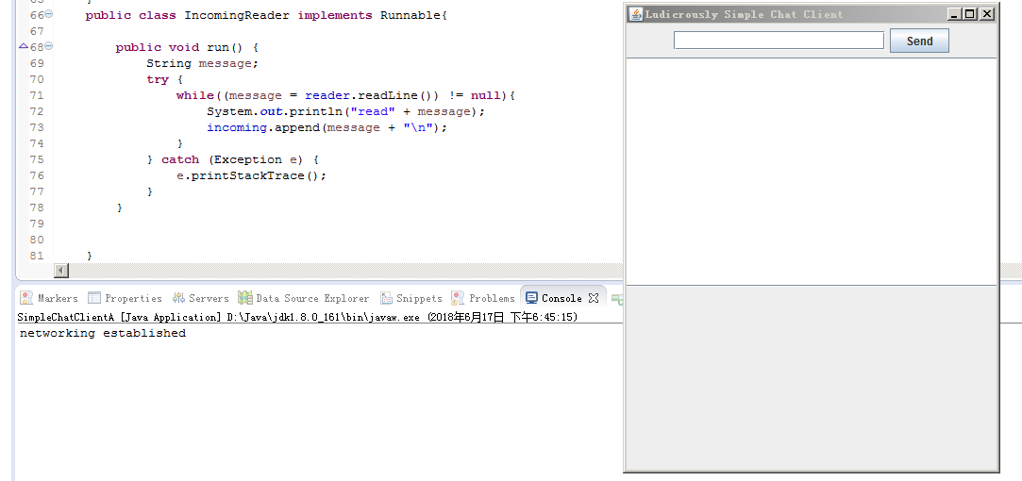Viewport: 1022px width, 481px height.
Task: Switch to the Properties tab
Action: [x=126, y=298]
